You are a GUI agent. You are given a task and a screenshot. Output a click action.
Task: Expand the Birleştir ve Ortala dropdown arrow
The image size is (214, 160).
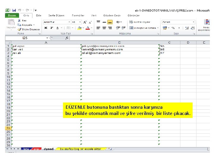pos(158,28)
